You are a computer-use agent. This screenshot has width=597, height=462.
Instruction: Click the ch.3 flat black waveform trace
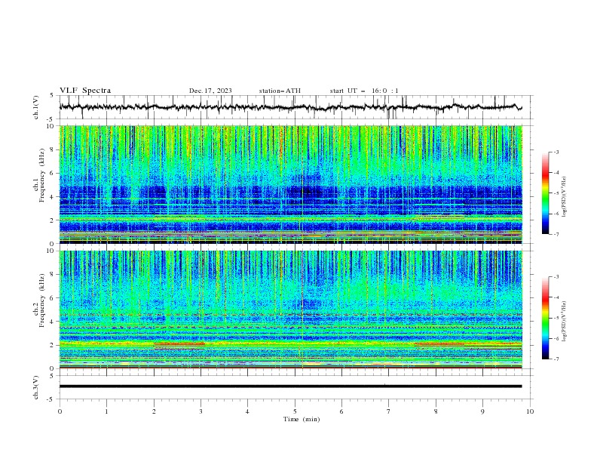[290, 387]
